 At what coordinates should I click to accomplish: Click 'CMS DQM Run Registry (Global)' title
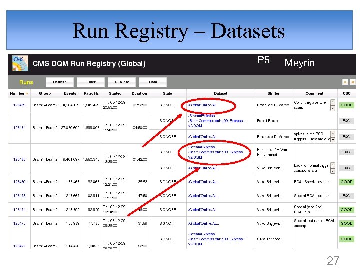pyautogui.click(x=89, y=63)
